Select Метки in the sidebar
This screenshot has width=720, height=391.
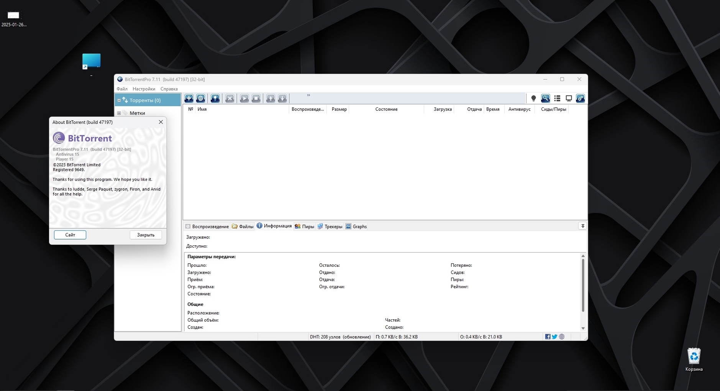137,113
